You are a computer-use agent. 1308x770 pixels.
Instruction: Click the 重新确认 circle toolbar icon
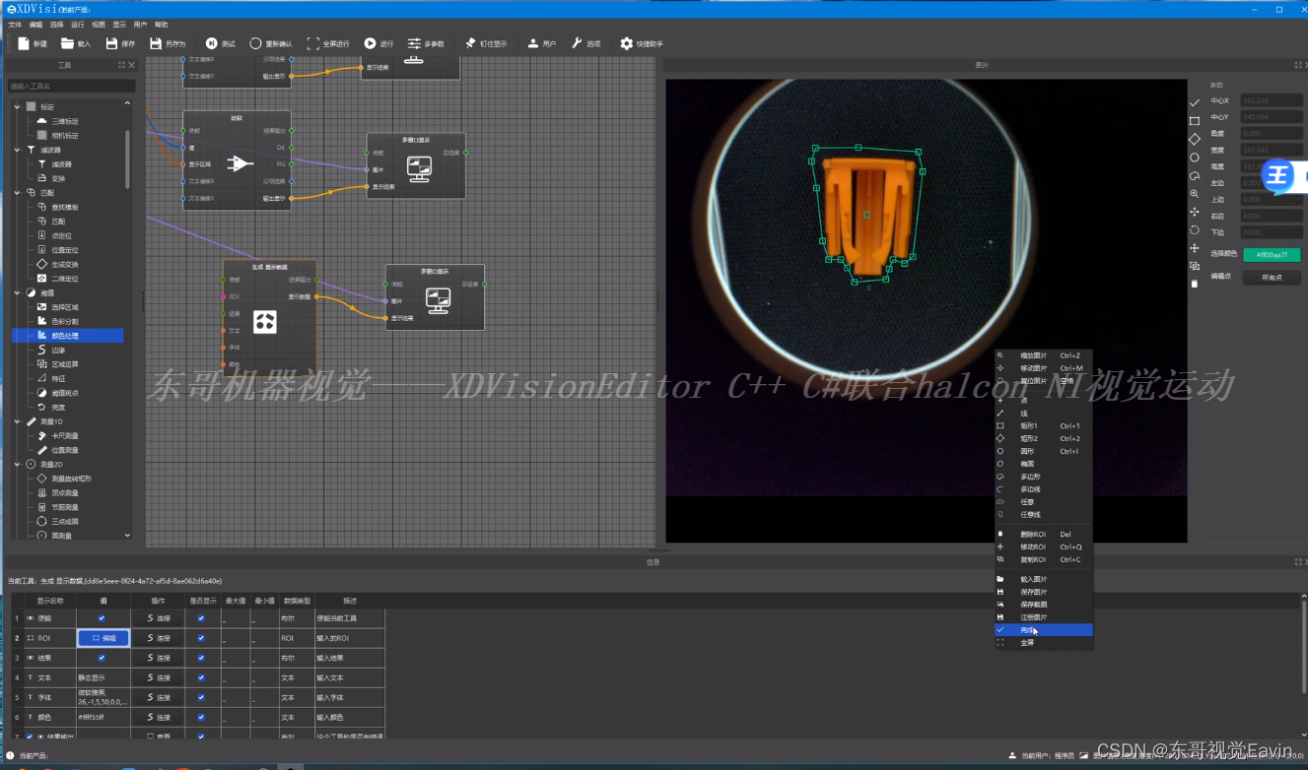pos(256,43)
